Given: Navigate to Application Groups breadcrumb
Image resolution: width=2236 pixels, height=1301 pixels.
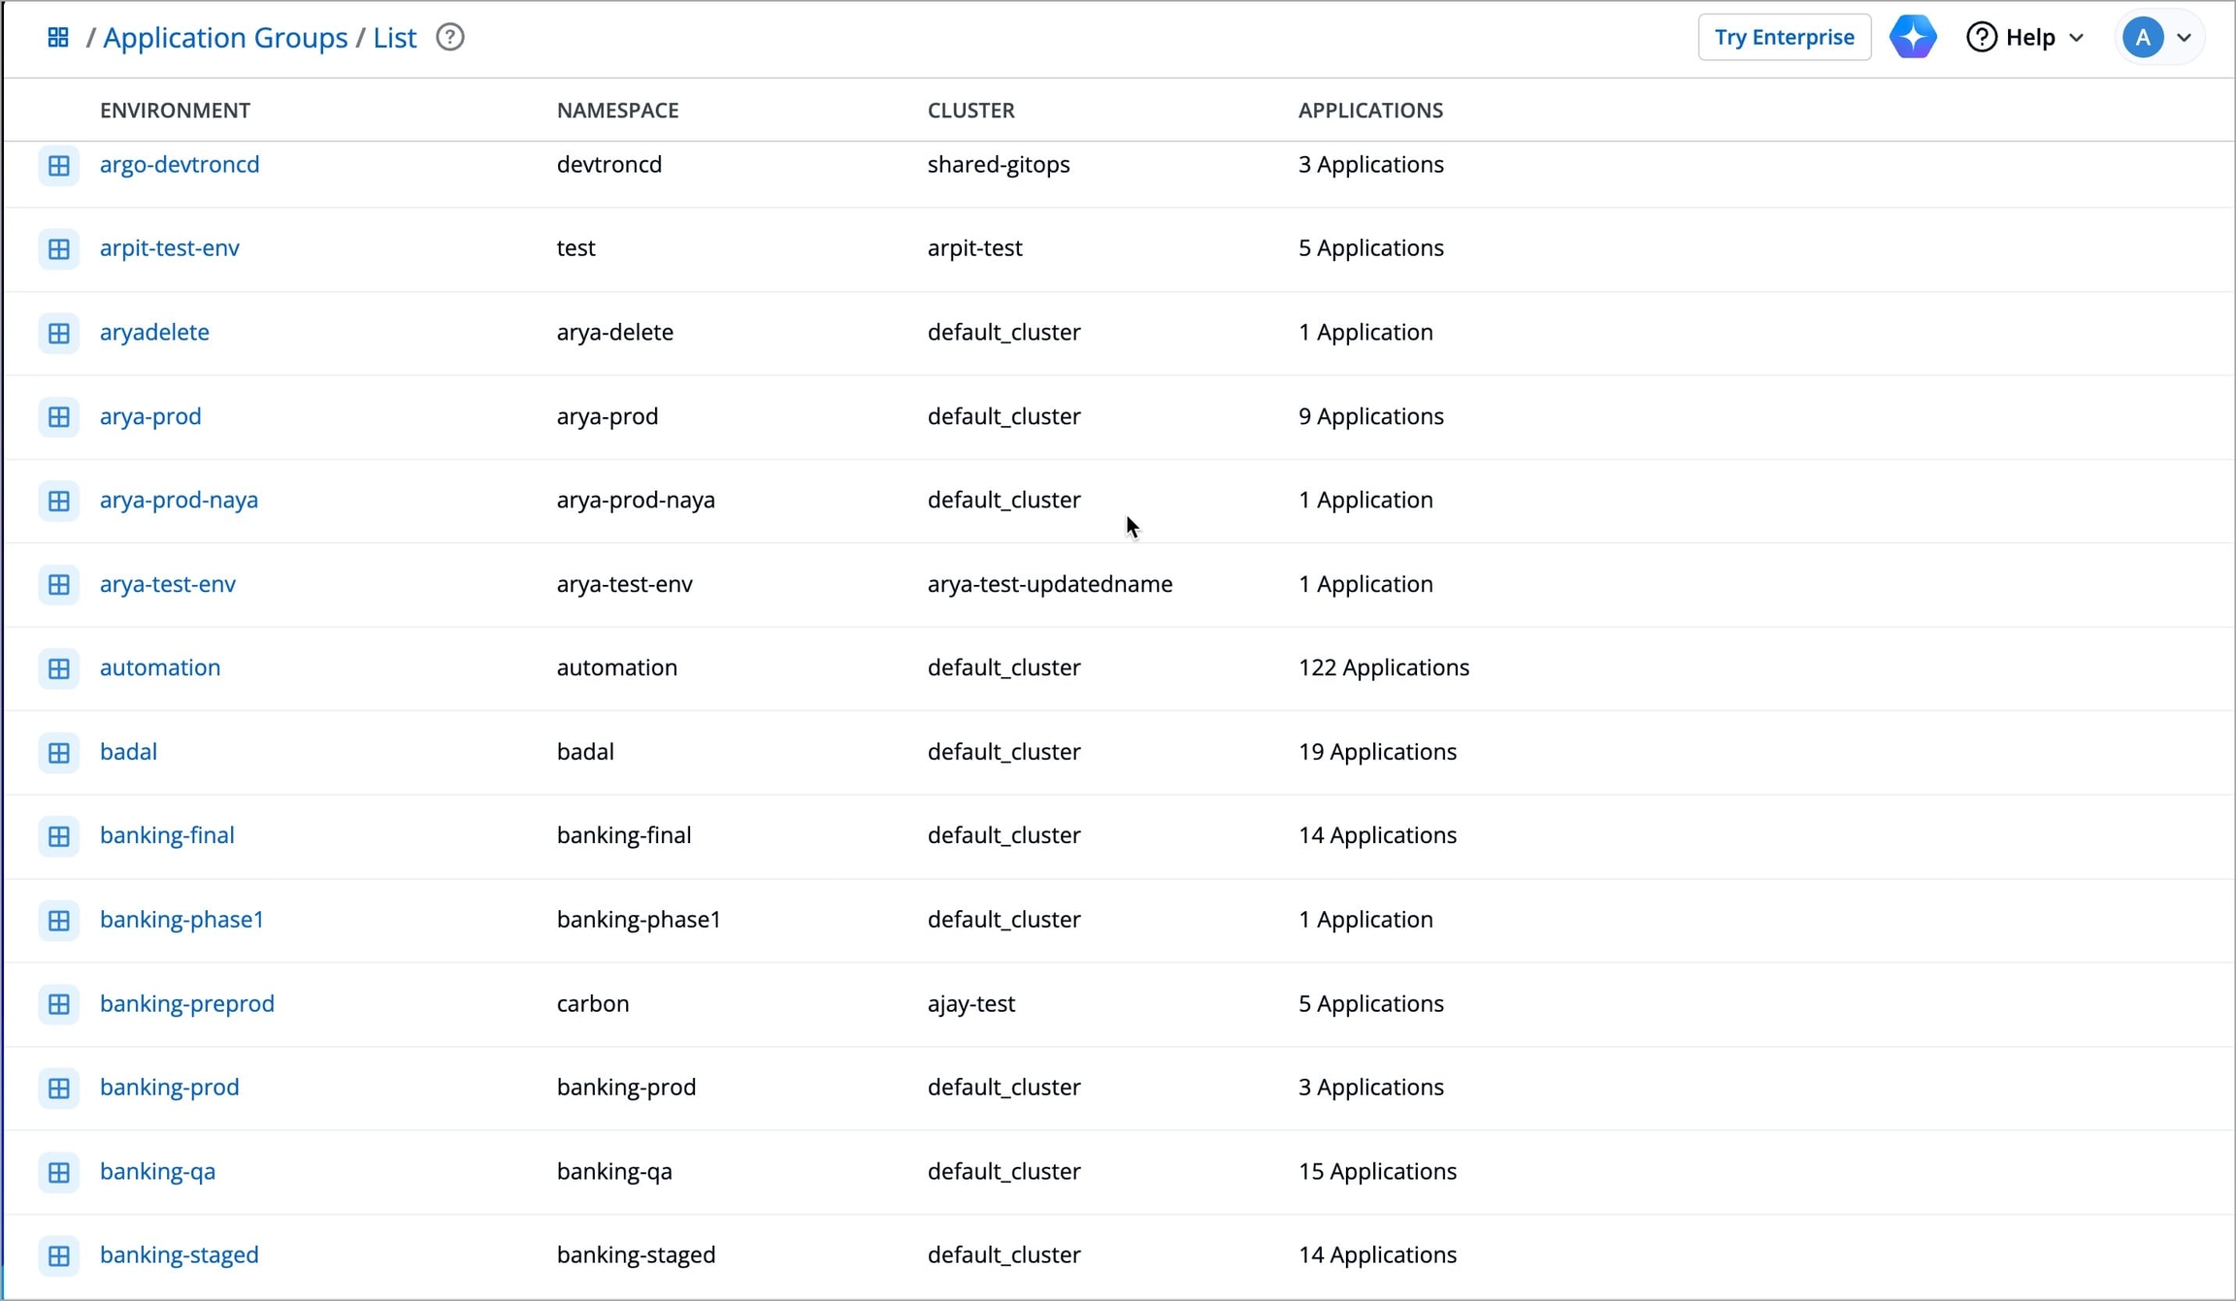Looking at the screenshot, I should (225, 38).
